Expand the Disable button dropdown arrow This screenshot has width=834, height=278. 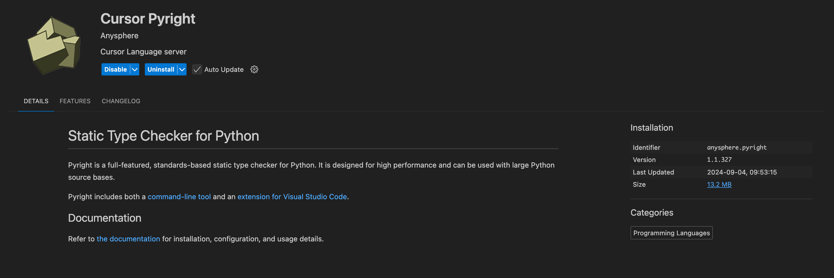135,69
